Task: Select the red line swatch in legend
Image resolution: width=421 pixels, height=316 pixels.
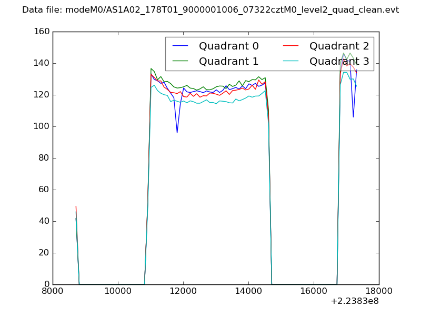Action: tap(290, 46)
